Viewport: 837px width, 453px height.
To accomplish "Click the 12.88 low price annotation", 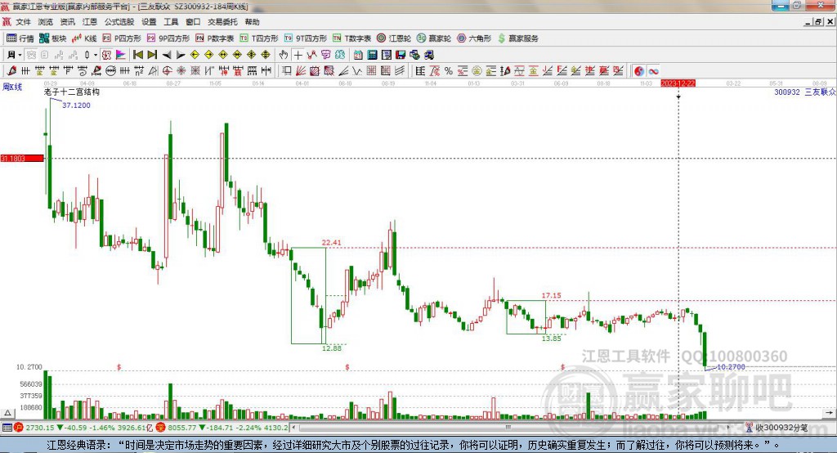I will pyautogui.click(x=332, y=348).
